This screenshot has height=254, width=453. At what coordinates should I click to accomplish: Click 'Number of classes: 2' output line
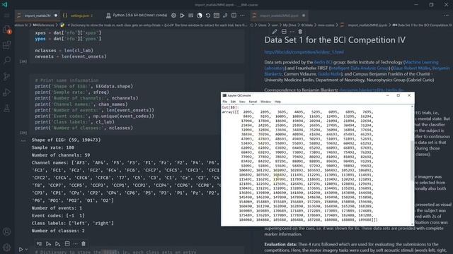(x=58, y=231)
